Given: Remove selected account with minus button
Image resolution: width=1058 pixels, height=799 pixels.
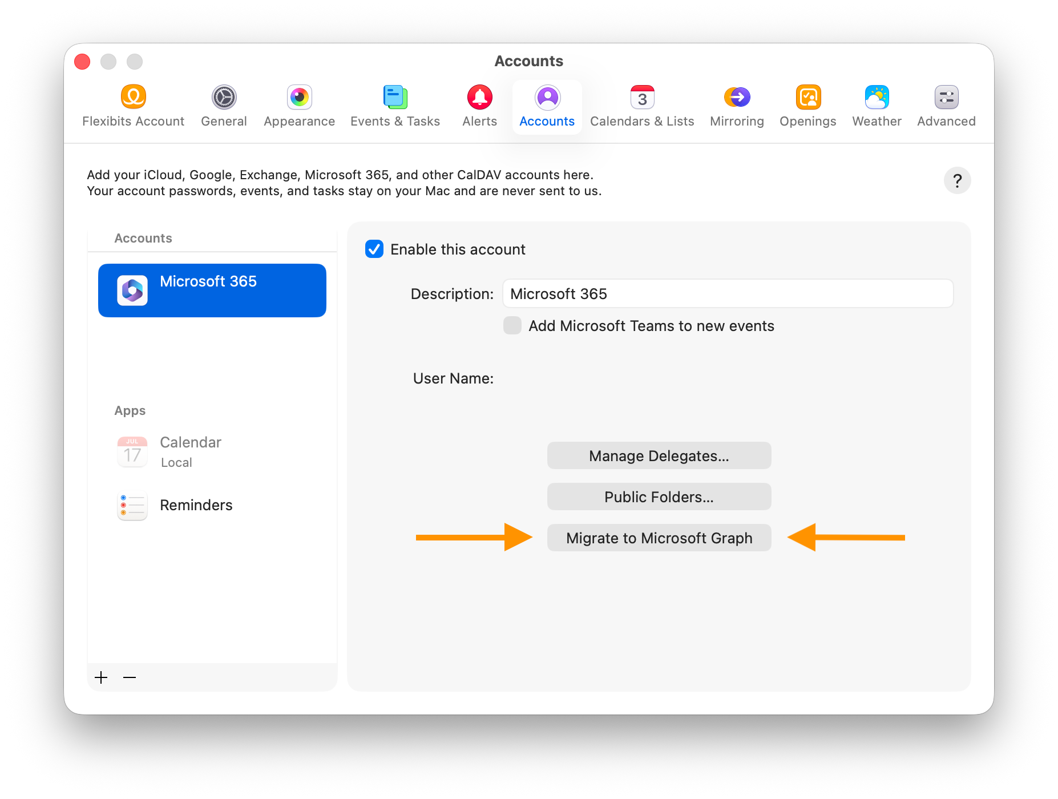Looking at the screenshot, I should [x=130, y=677].
